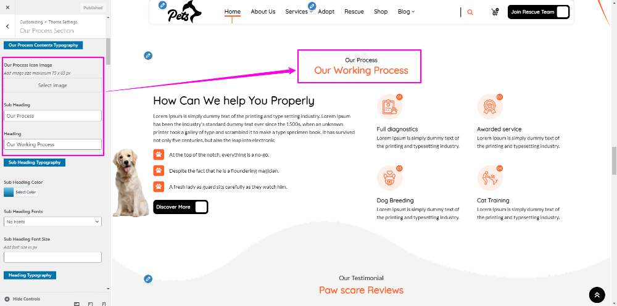Screen dimensions: 617x306
Task: Click the edit pencil icon above the Services menu
Action: [x=312, y=6]
